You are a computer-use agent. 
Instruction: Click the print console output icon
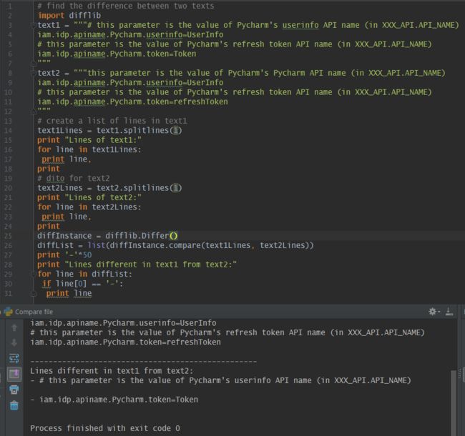click(x=14, y=390)
